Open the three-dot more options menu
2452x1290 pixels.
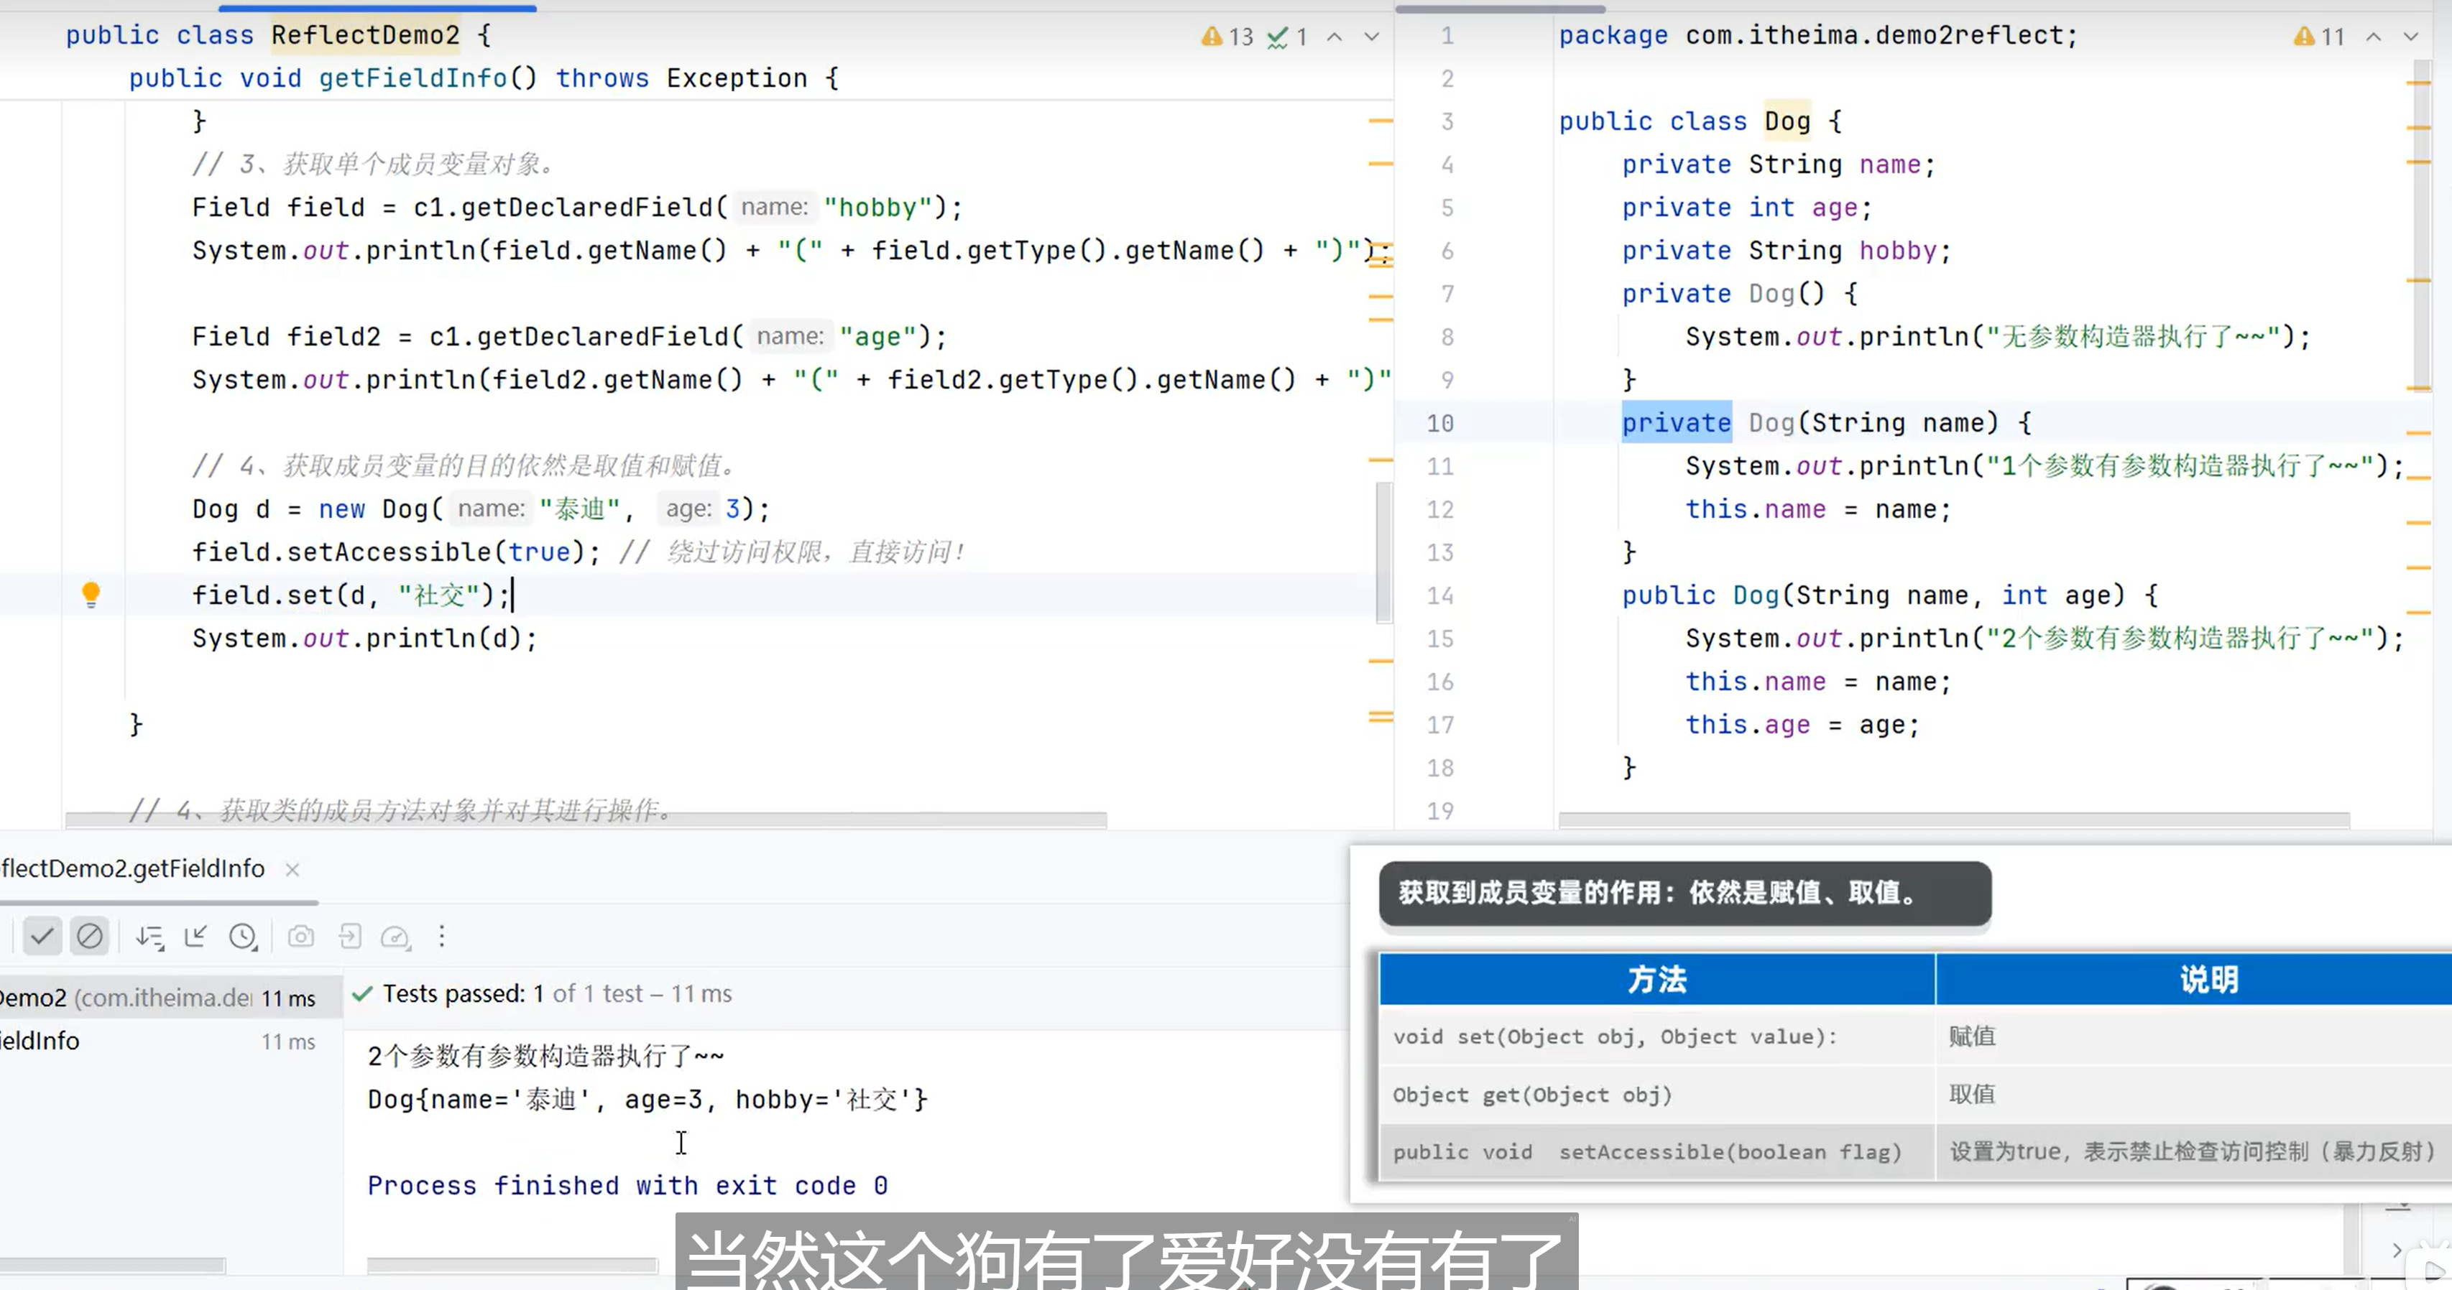(442, 936)
